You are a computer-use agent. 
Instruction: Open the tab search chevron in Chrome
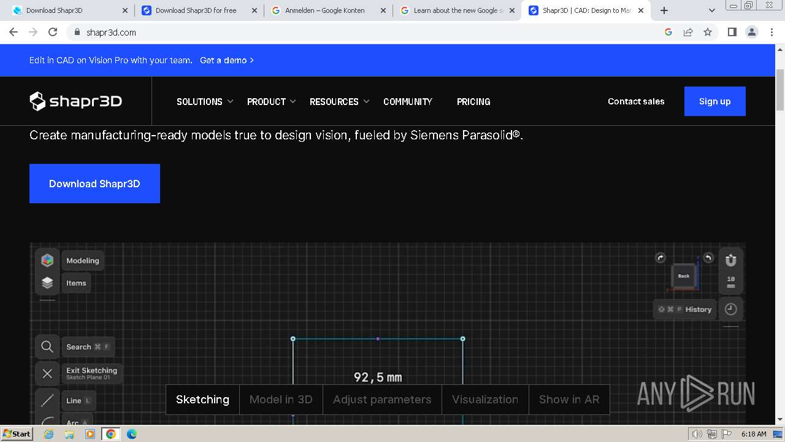tap(712, 10)
